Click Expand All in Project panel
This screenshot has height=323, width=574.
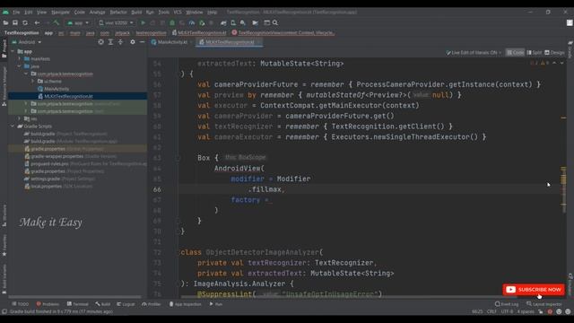(x=110, y=42)
